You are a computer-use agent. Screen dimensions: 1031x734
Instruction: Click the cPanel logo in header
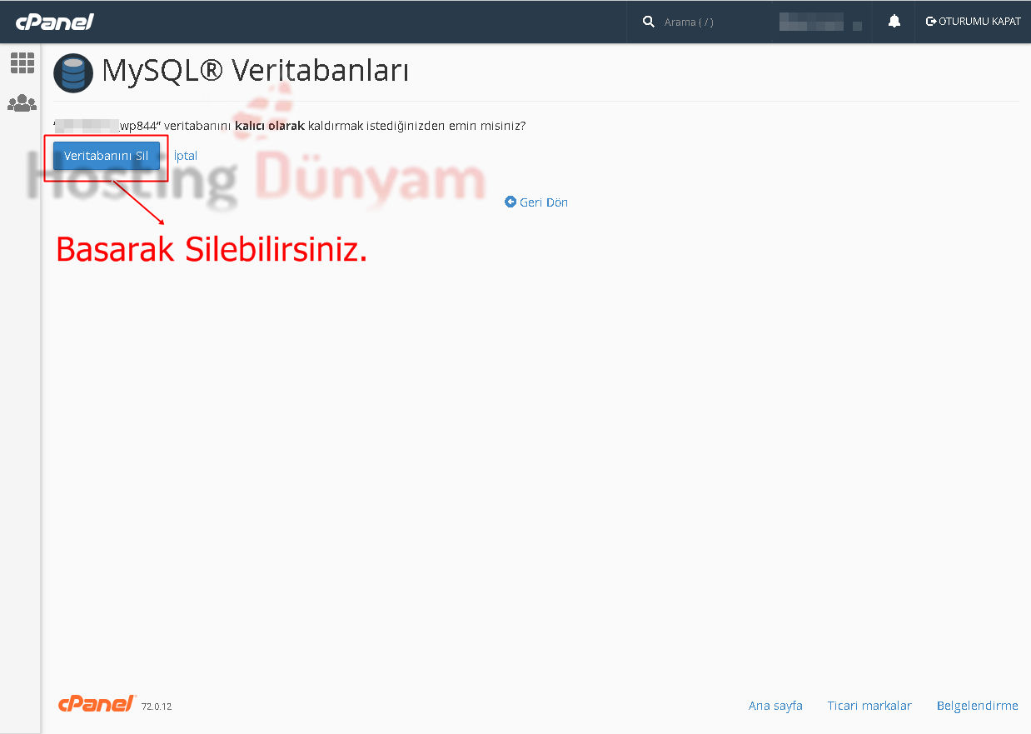55,22
